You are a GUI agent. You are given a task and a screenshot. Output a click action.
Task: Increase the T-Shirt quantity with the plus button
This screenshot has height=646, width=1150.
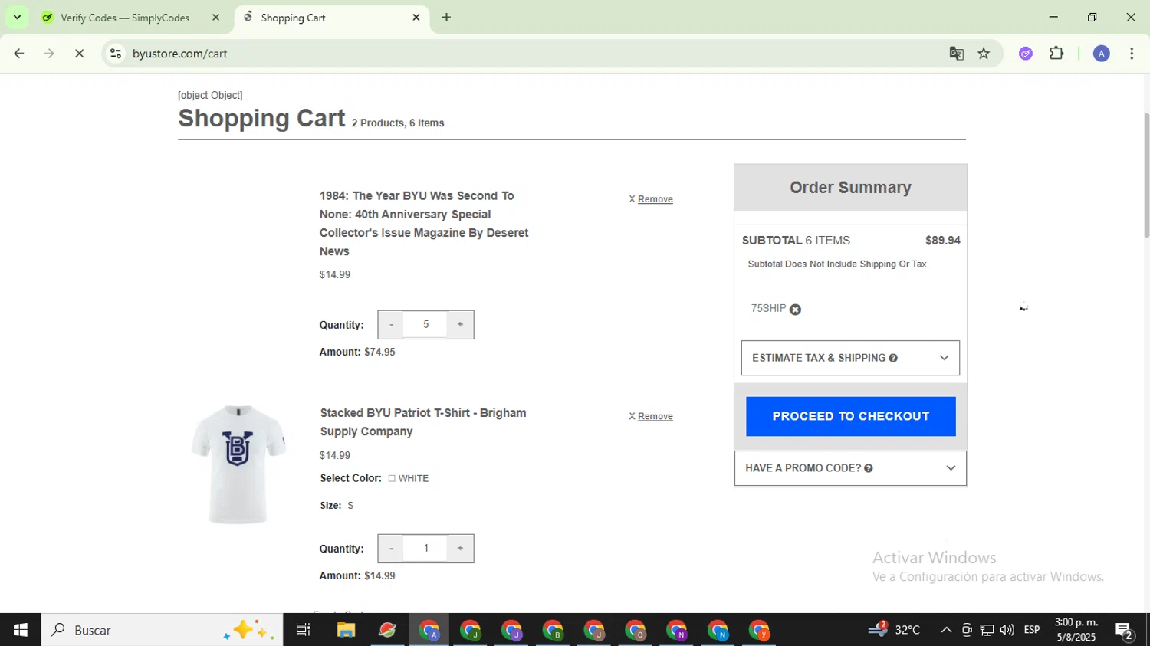point(460,549)
